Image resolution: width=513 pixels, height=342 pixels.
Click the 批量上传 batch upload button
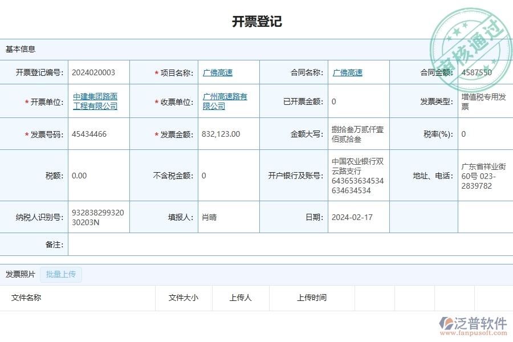61,274
